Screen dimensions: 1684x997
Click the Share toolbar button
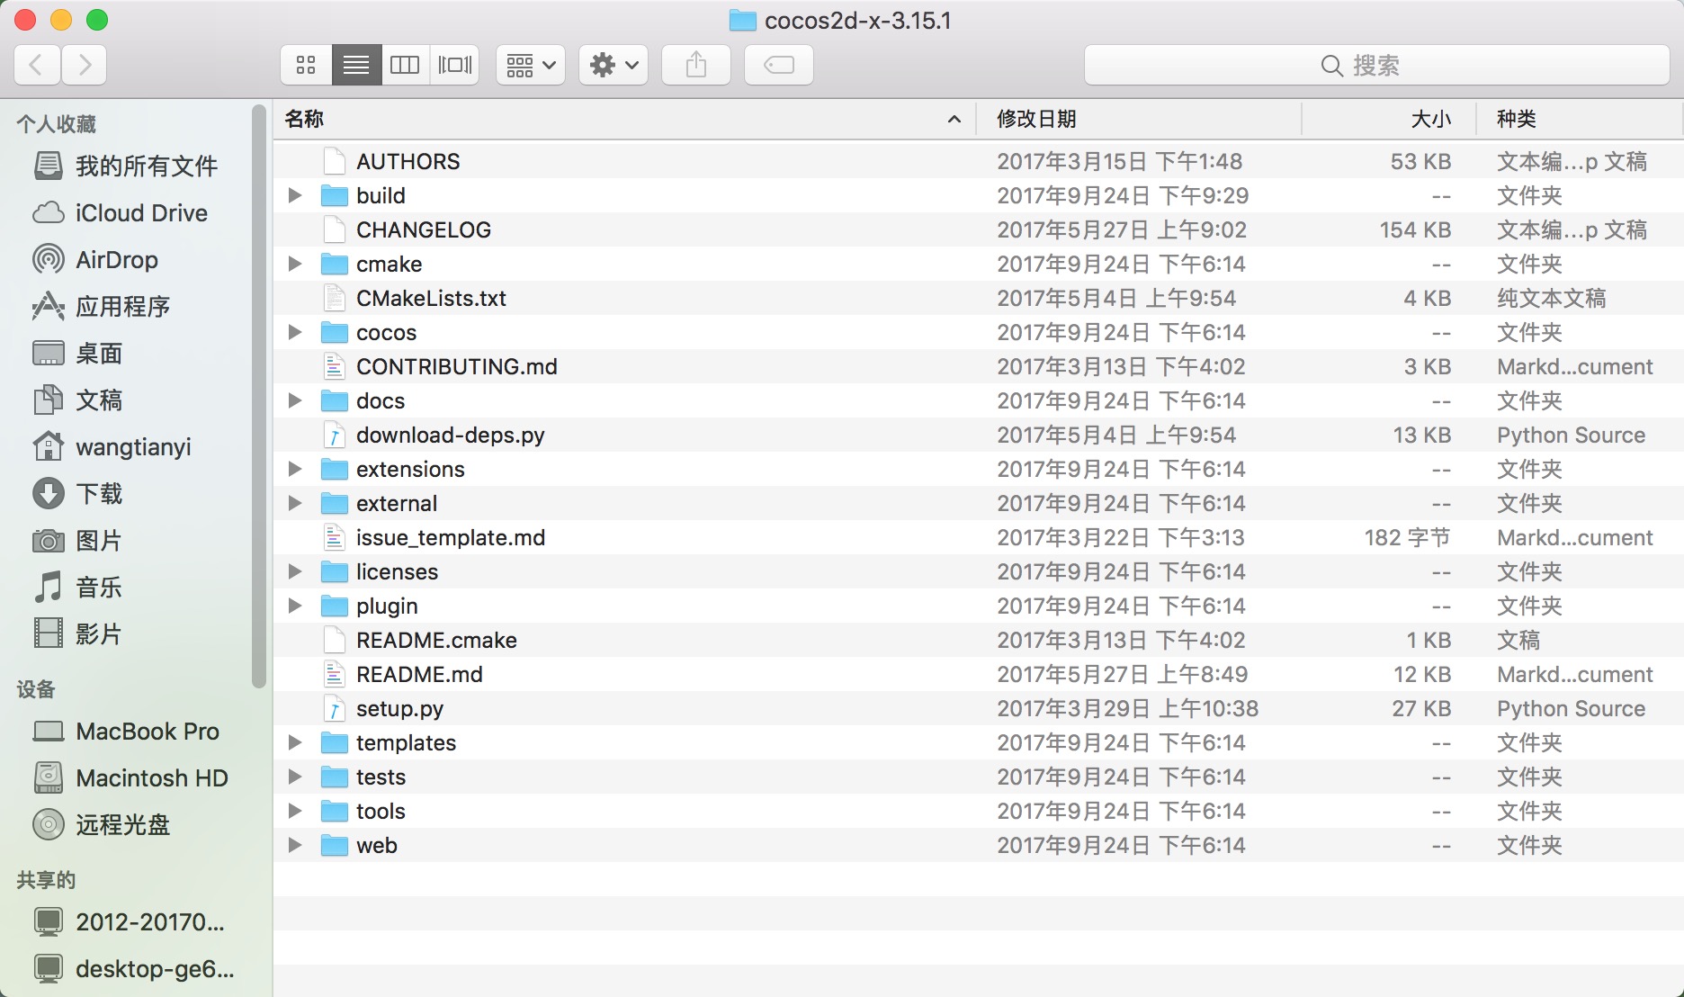[696, 65]
